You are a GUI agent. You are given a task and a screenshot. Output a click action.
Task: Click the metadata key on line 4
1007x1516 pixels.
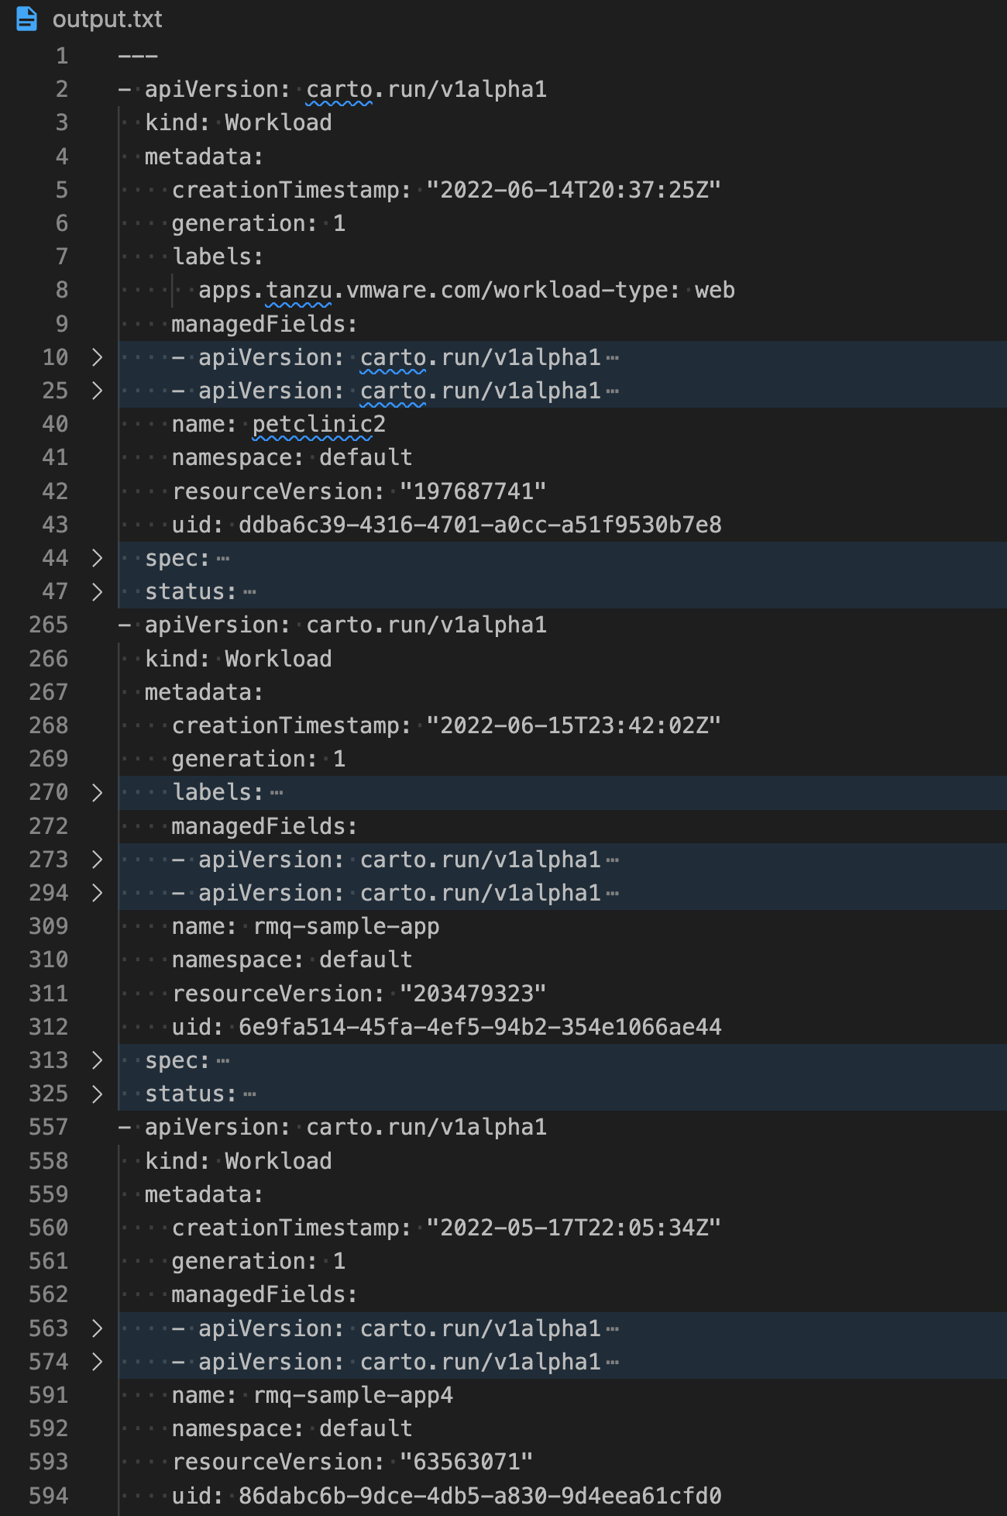pyautogui.click(x=204, y=157)
